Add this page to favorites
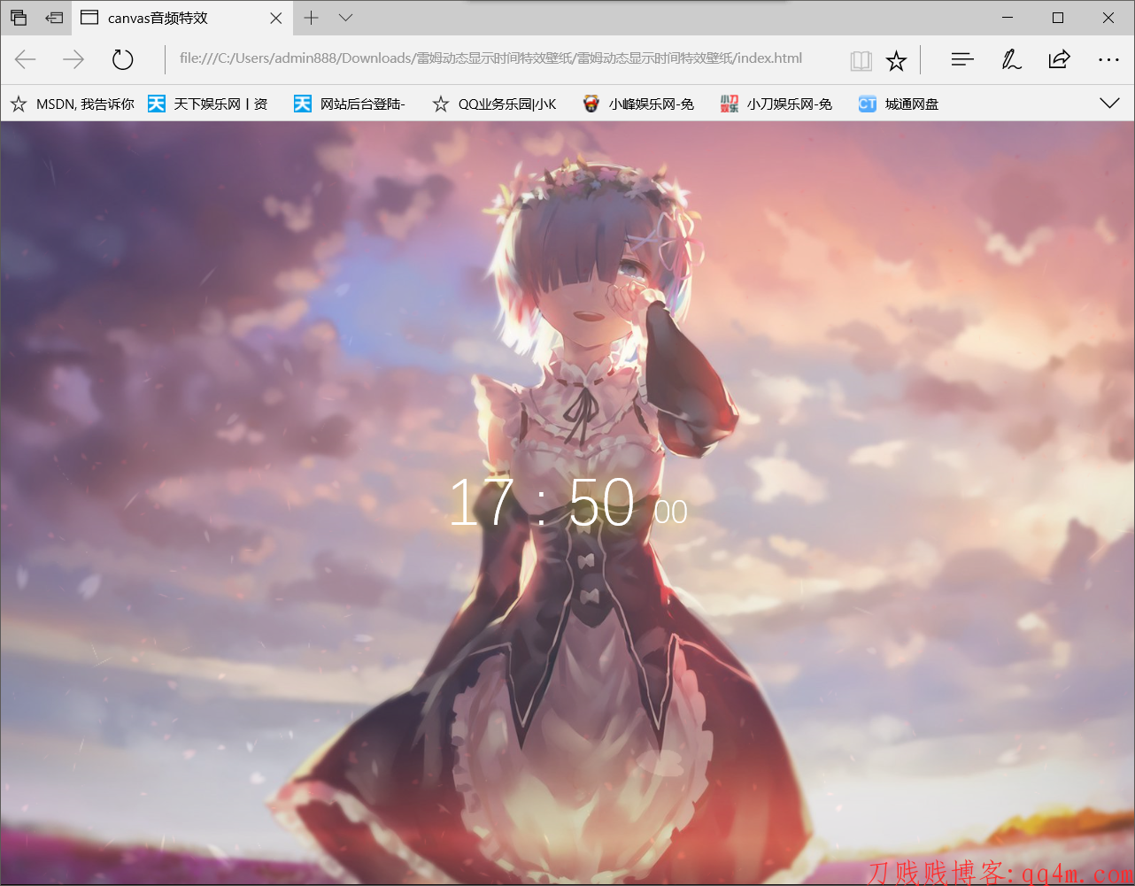This screenshot has width=1135, height=886. [x=896, y=60]
